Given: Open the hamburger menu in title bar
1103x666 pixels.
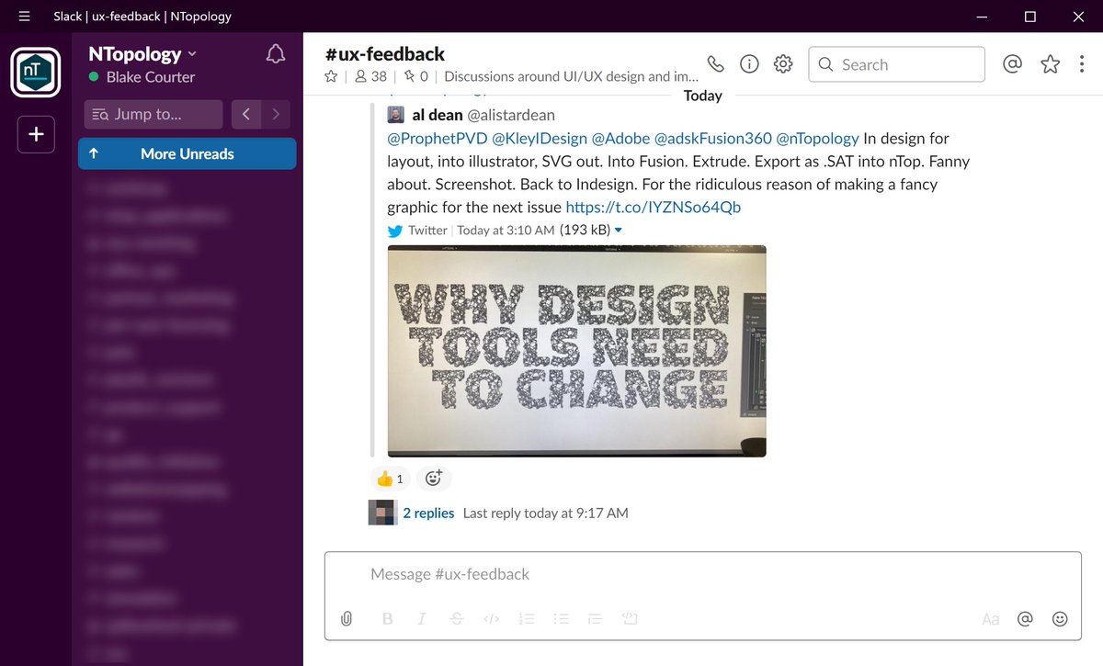Looking at the screenshot, I should (24, 16).
